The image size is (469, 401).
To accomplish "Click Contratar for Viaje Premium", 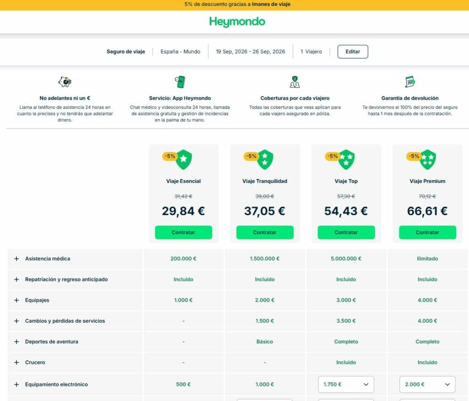I will coord(427,233).
